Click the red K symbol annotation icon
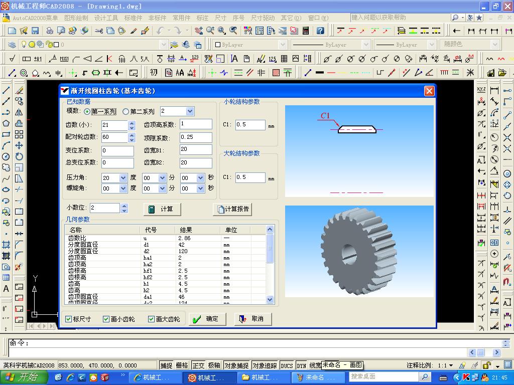The image size is (514, 385). [x=109, y=59]
